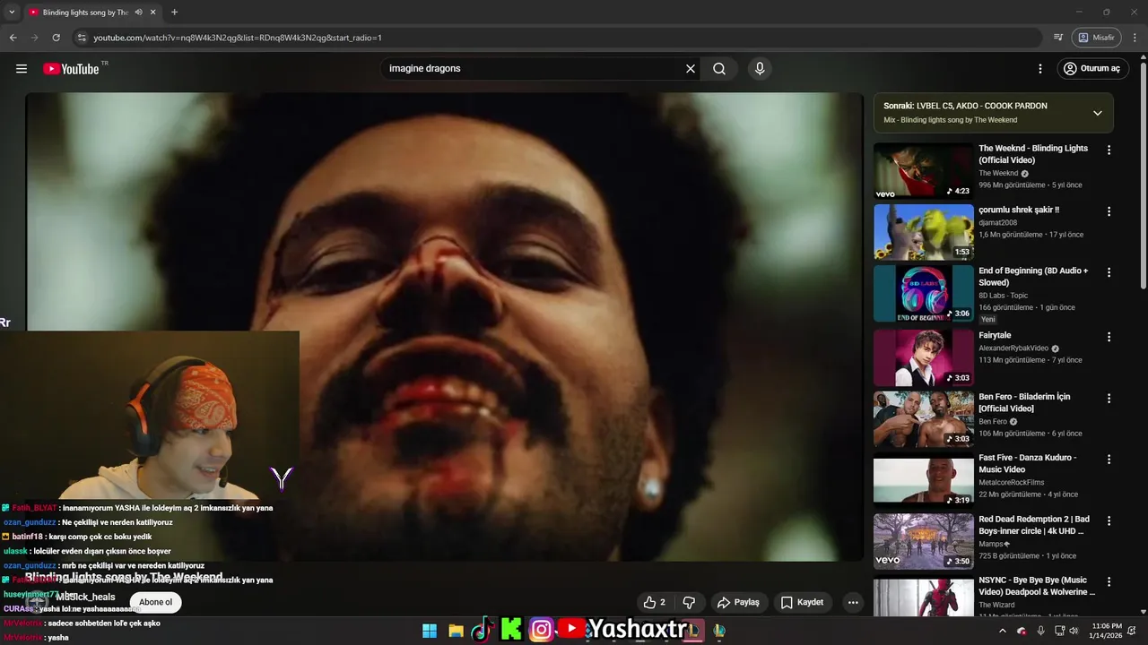This screenshot has width=1148, height=645.
Task: Open the YouTube hamburger guide menu
Action: coord(22,69)
